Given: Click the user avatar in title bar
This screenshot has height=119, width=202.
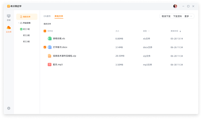Looking at the screenshot, I should pos(175,6).
